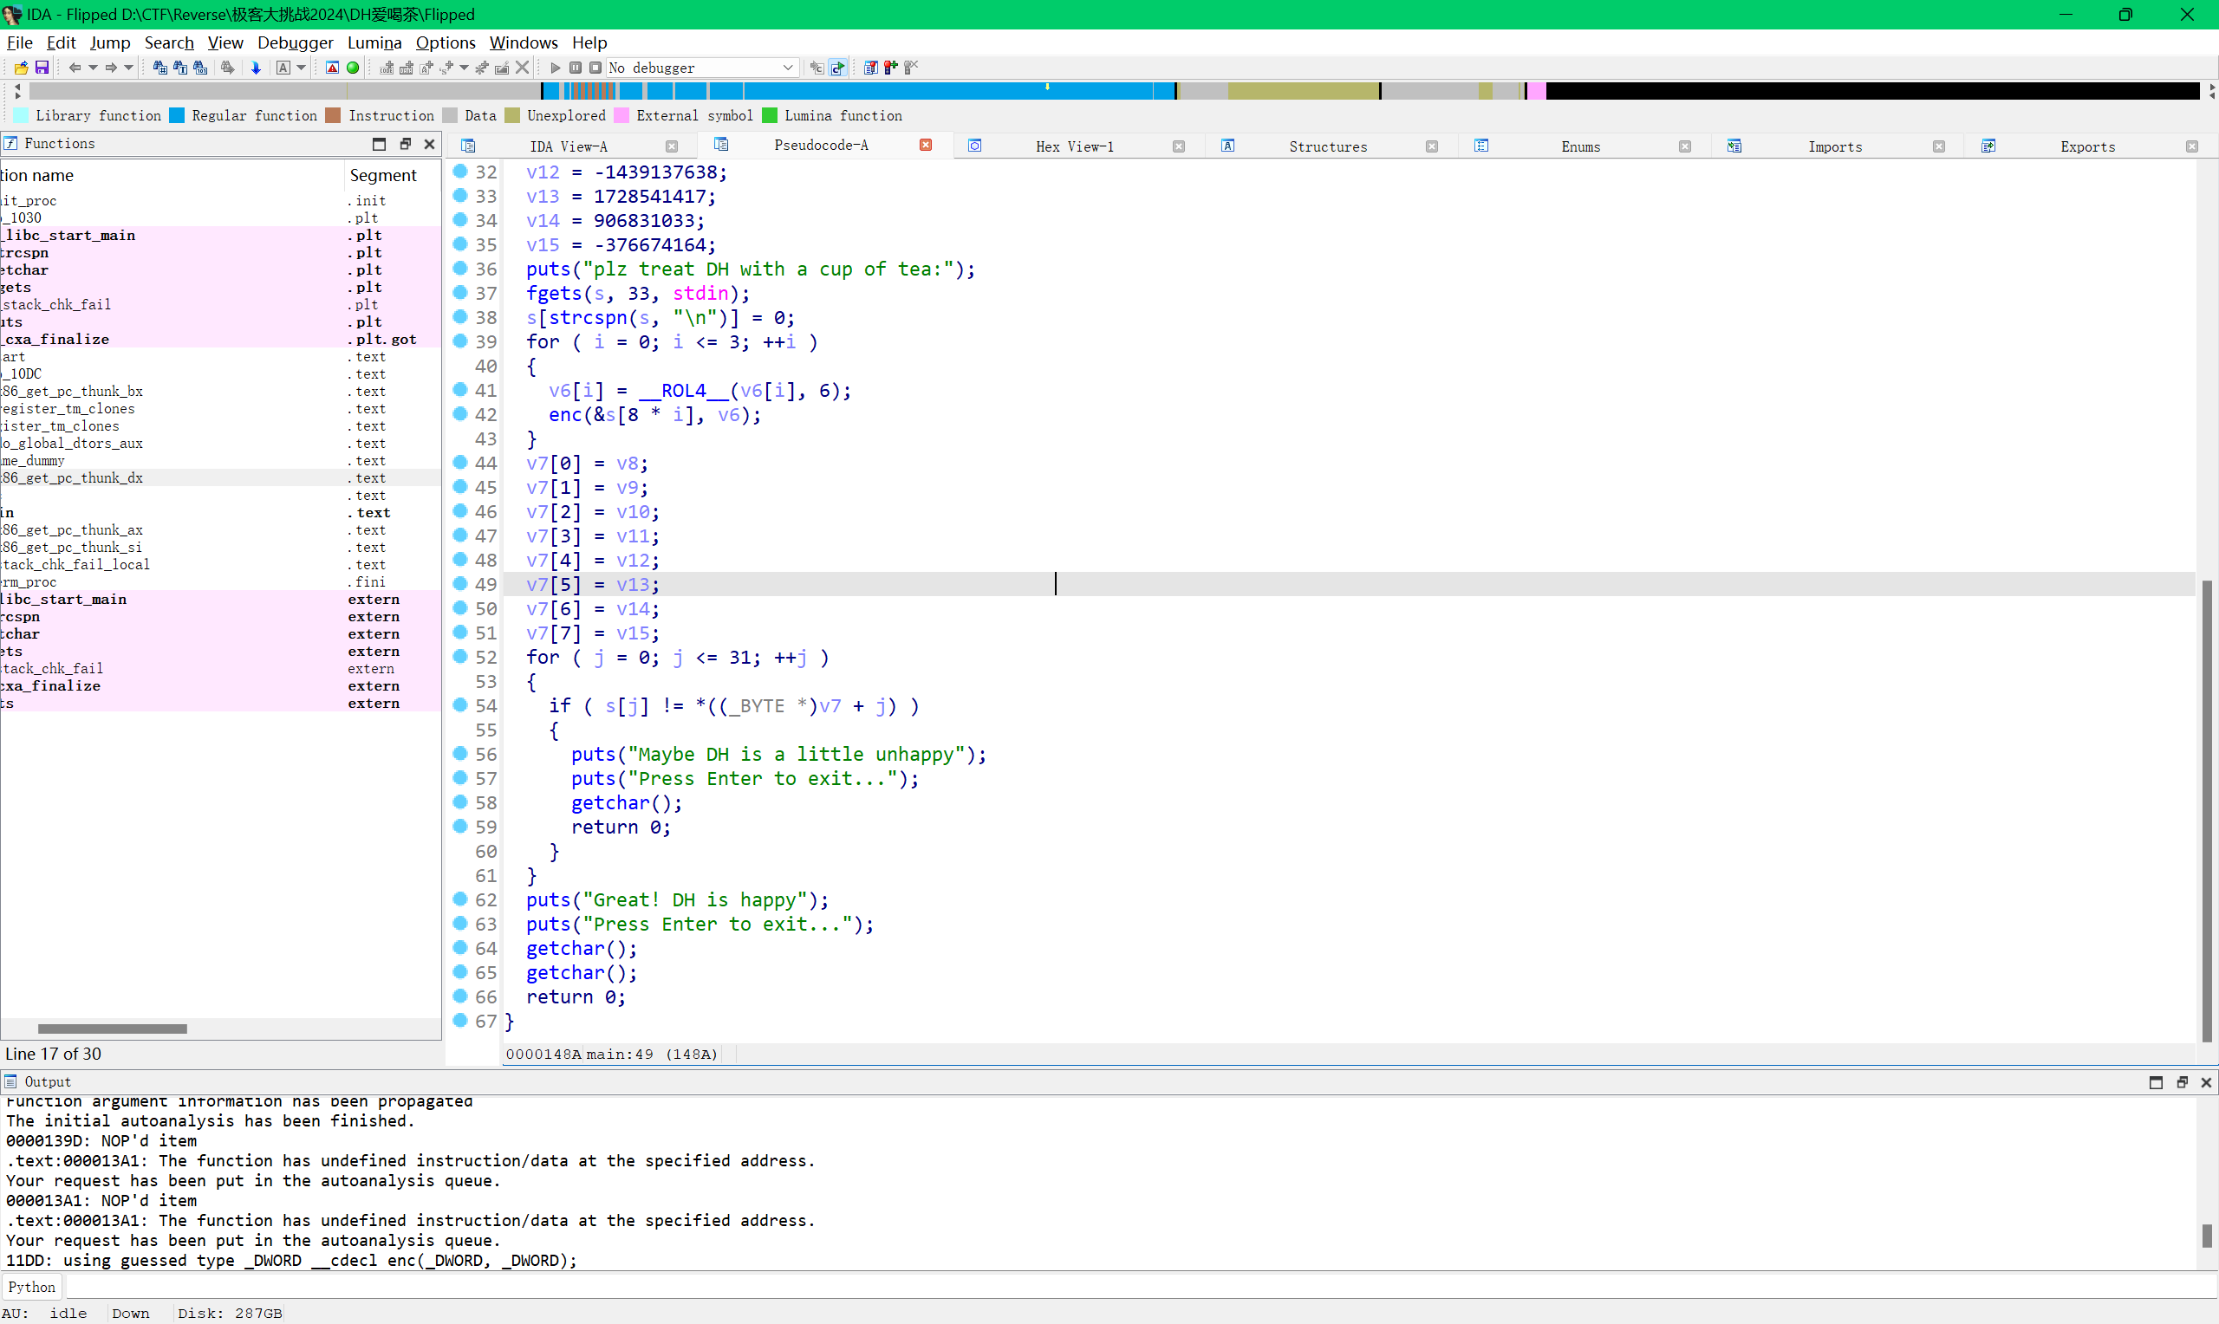Save the database with the floppy icon
The width and height of the screenshot is (2219, 1324).
42,68
